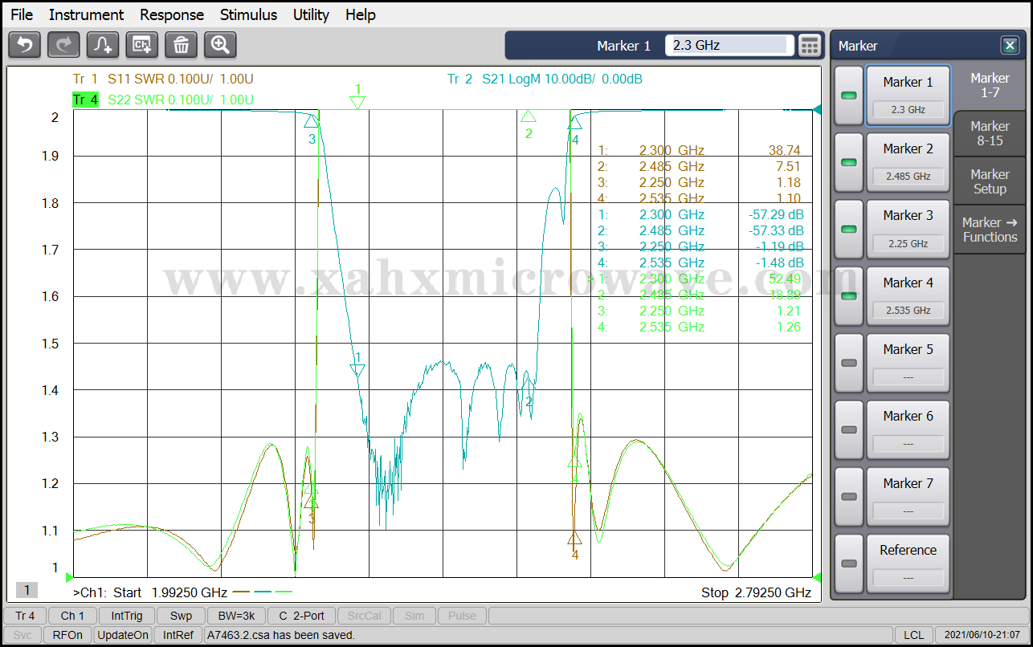The height and width of the screenshot is (647, 1033).
Task: Switch to Marker 8-15 tab
Action: coord(990,133)
